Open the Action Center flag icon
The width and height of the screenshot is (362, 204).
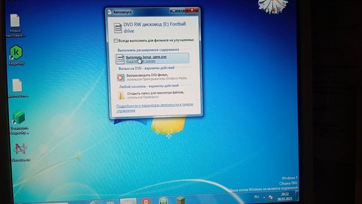click(x=270, y=197)
